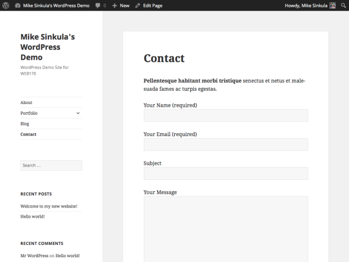
Task: Open the Portfolio page link
Action: [29, 113]
